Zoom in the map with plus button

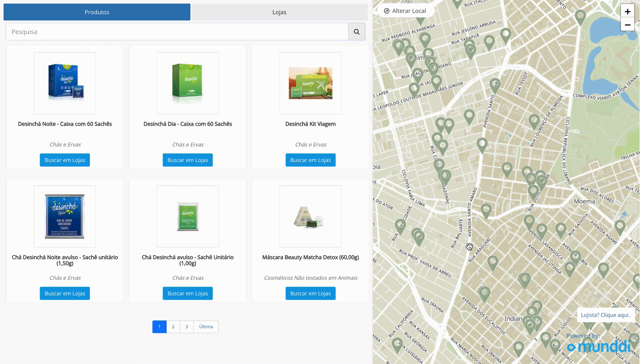(627, 12)
